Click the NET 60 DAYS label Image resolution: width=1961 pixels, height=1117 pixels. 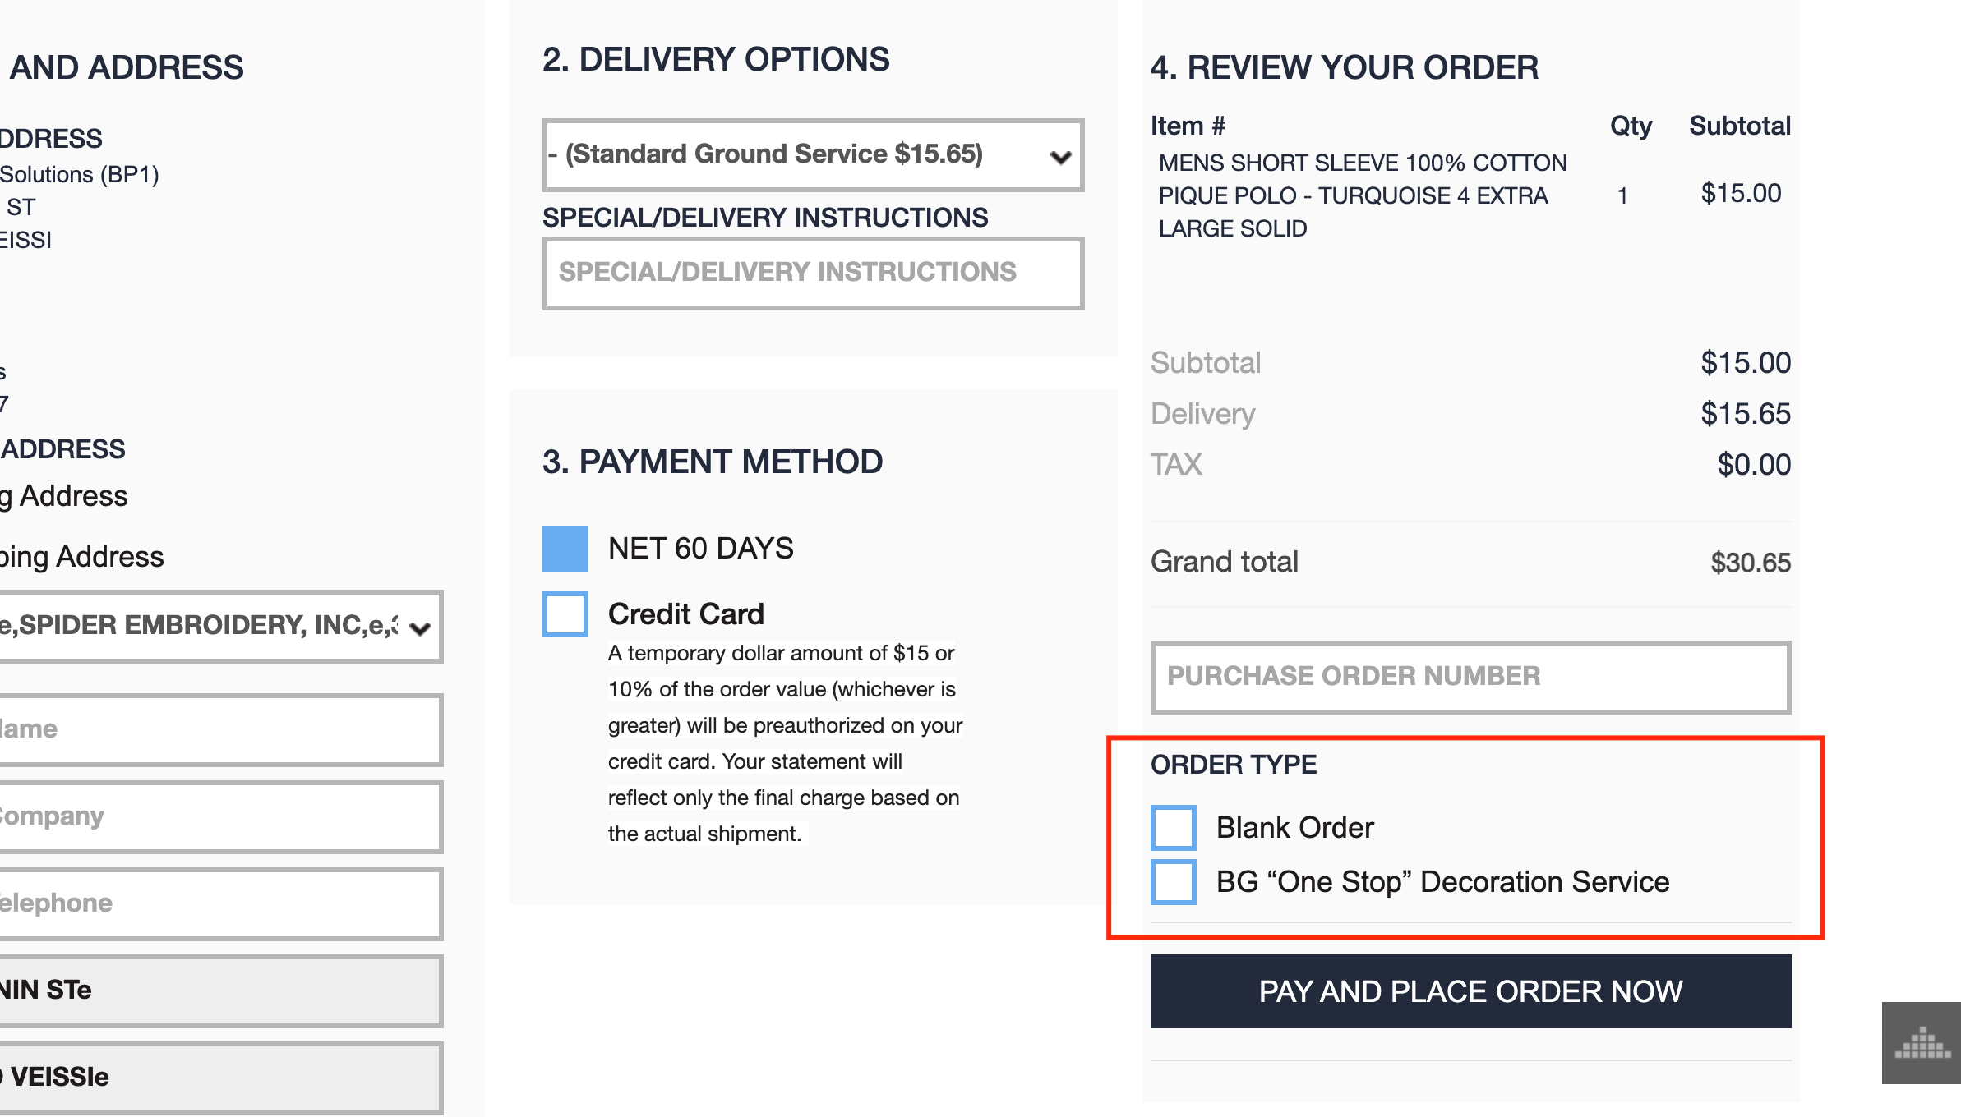pos(700,549)
